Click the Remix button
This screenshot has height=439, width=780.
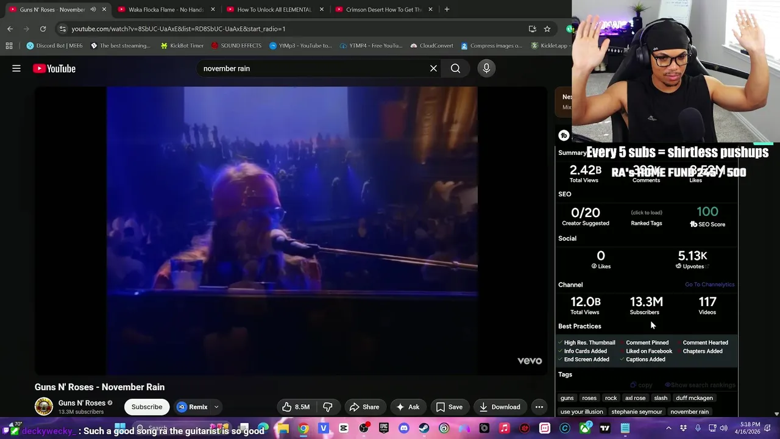(193, 407)
